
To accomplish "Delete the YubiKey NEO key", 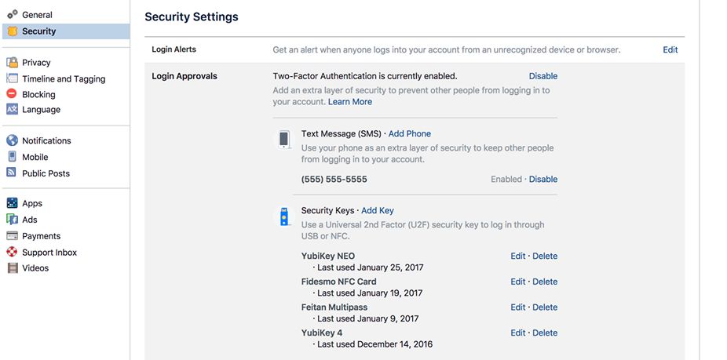I will [x=545, y=256].
